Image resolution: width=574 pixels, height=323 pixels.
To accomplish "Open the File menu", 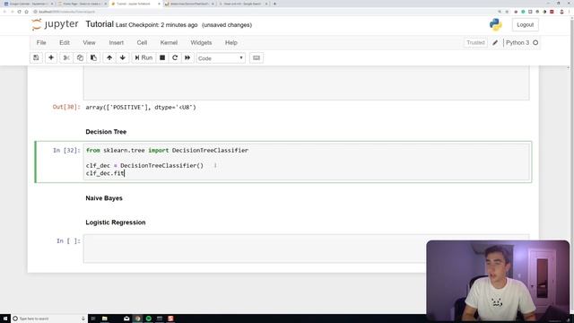I will pyautogui.click(x=41, y=43).
